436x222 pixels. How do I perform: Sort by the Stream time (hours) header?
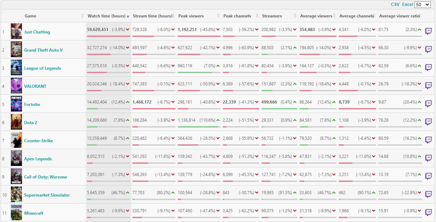152,16
